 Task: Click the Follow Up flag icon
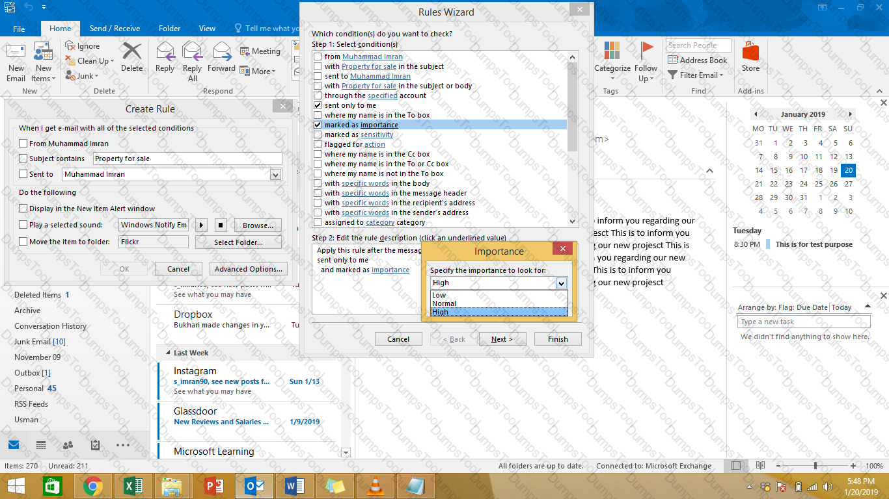646,51
